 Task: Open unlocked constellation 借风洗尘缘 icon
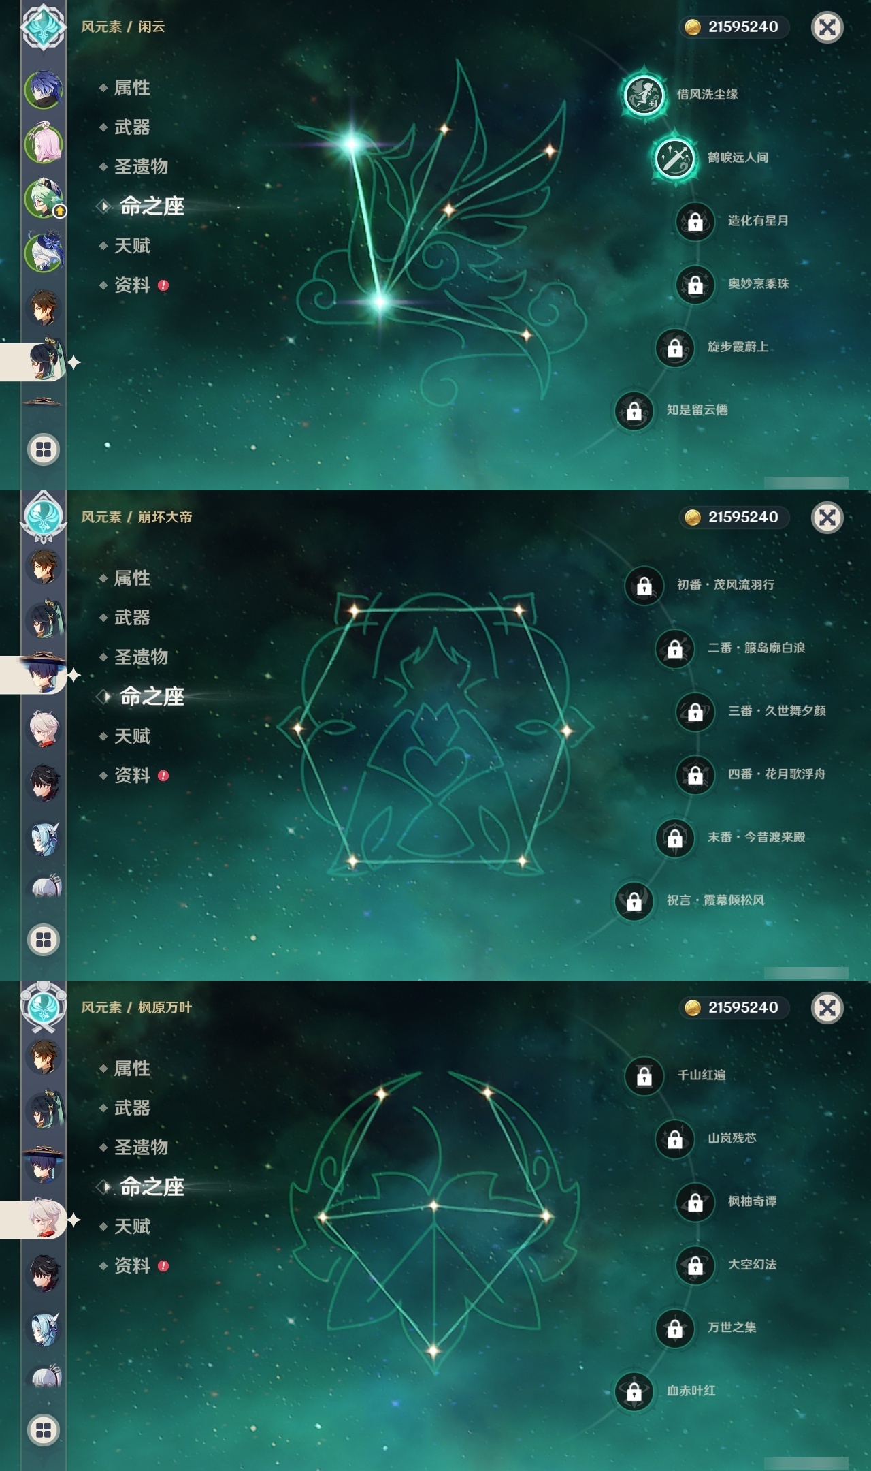644,94
